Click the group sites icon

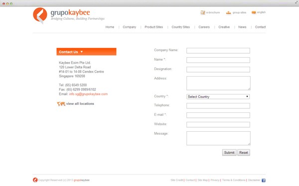point(228,12)
